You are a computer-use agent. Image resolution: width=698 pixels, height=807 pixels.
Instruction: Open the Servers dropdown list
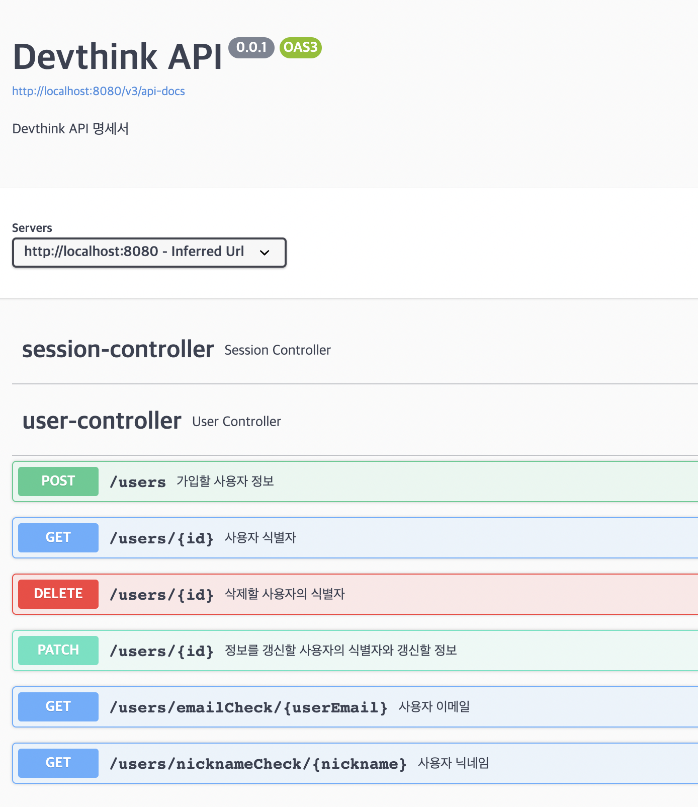point(149,252)
